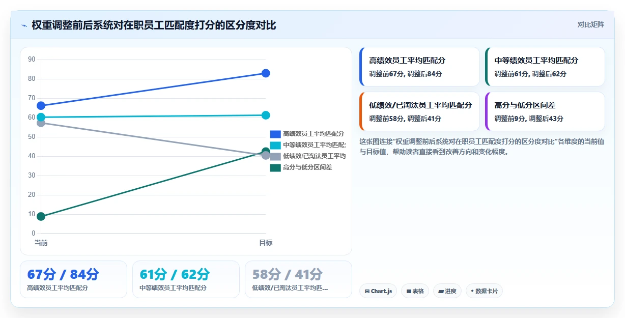The height and width of the screenshot is (318, 625).
Task: Click 高绩效员工平均匹配分 label under 67分 / 84分
Action: [x=58, y=288]
